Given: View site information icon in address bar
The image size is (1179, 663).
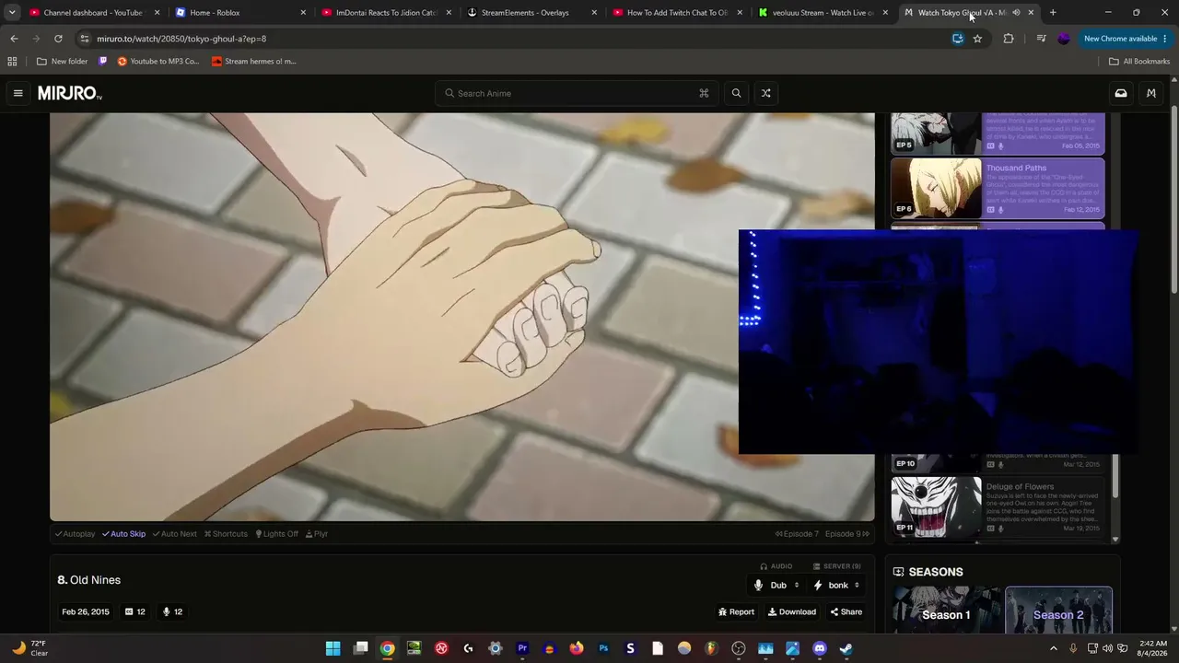Looking at the screenshot, I should click(x=85, y=39).
